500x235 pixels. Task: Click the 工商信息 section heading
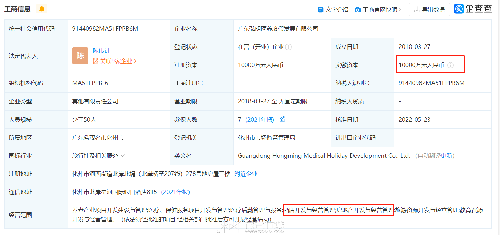pos(17,9)
